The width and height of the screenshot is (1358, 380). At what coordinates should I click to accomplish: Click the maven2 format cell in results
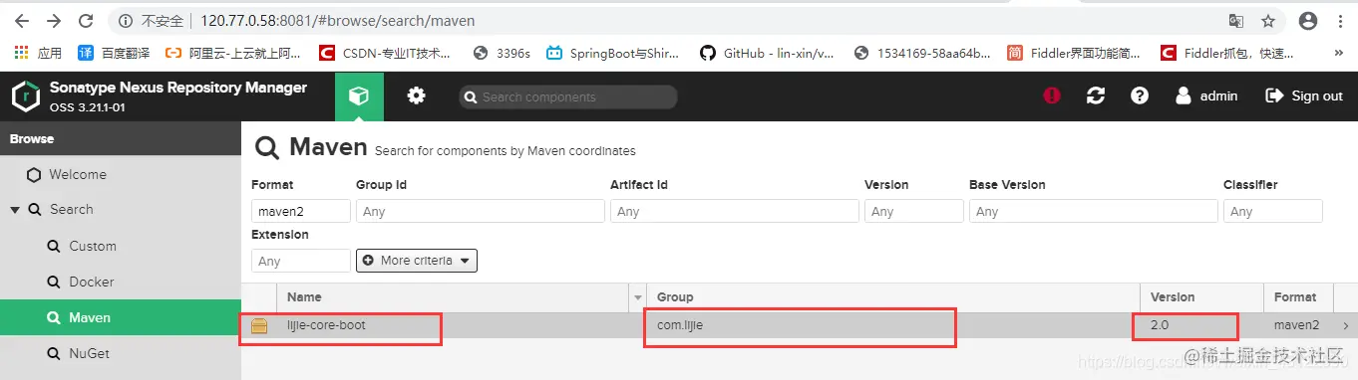pos(1299,325)
